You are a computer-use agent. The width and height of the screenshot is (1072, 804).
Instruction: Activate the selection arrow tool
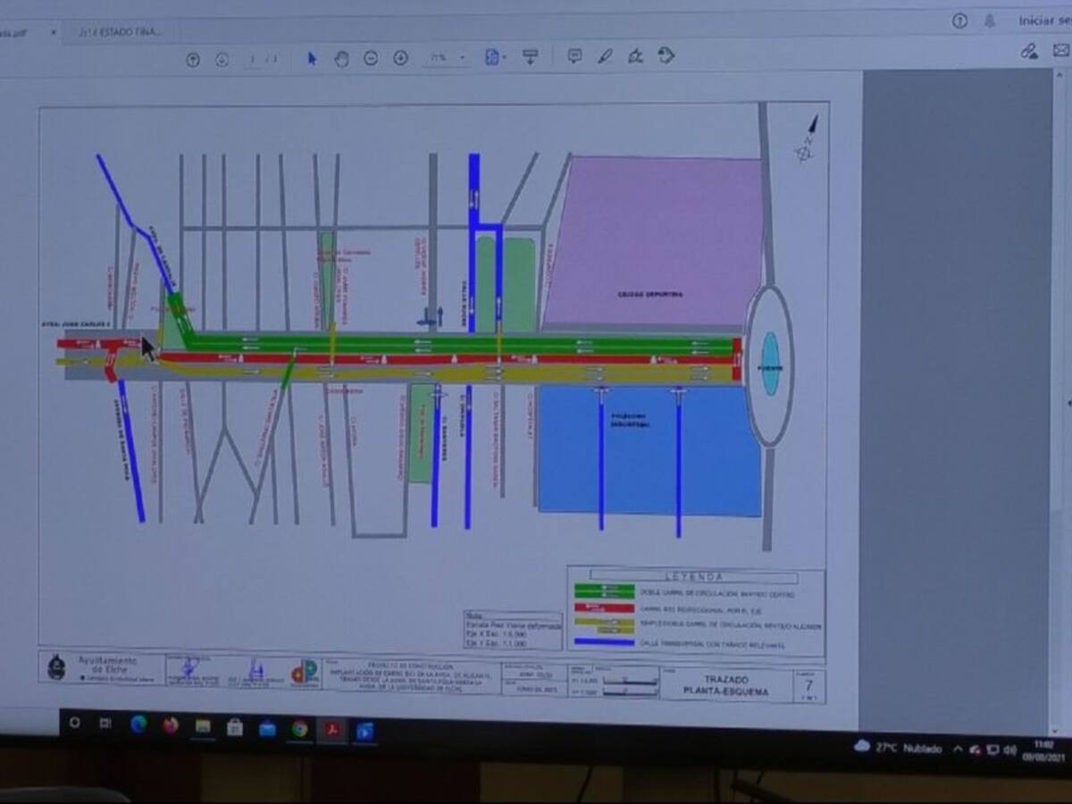[x=312, y=59]
